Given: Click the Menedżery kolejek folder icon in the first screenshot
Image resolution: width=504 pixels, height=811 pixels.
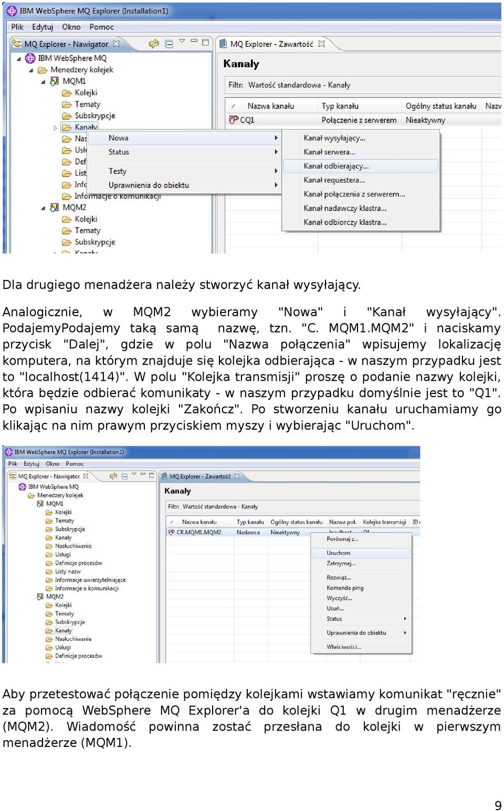Looking at the screenshot, I should click(43, 70).
